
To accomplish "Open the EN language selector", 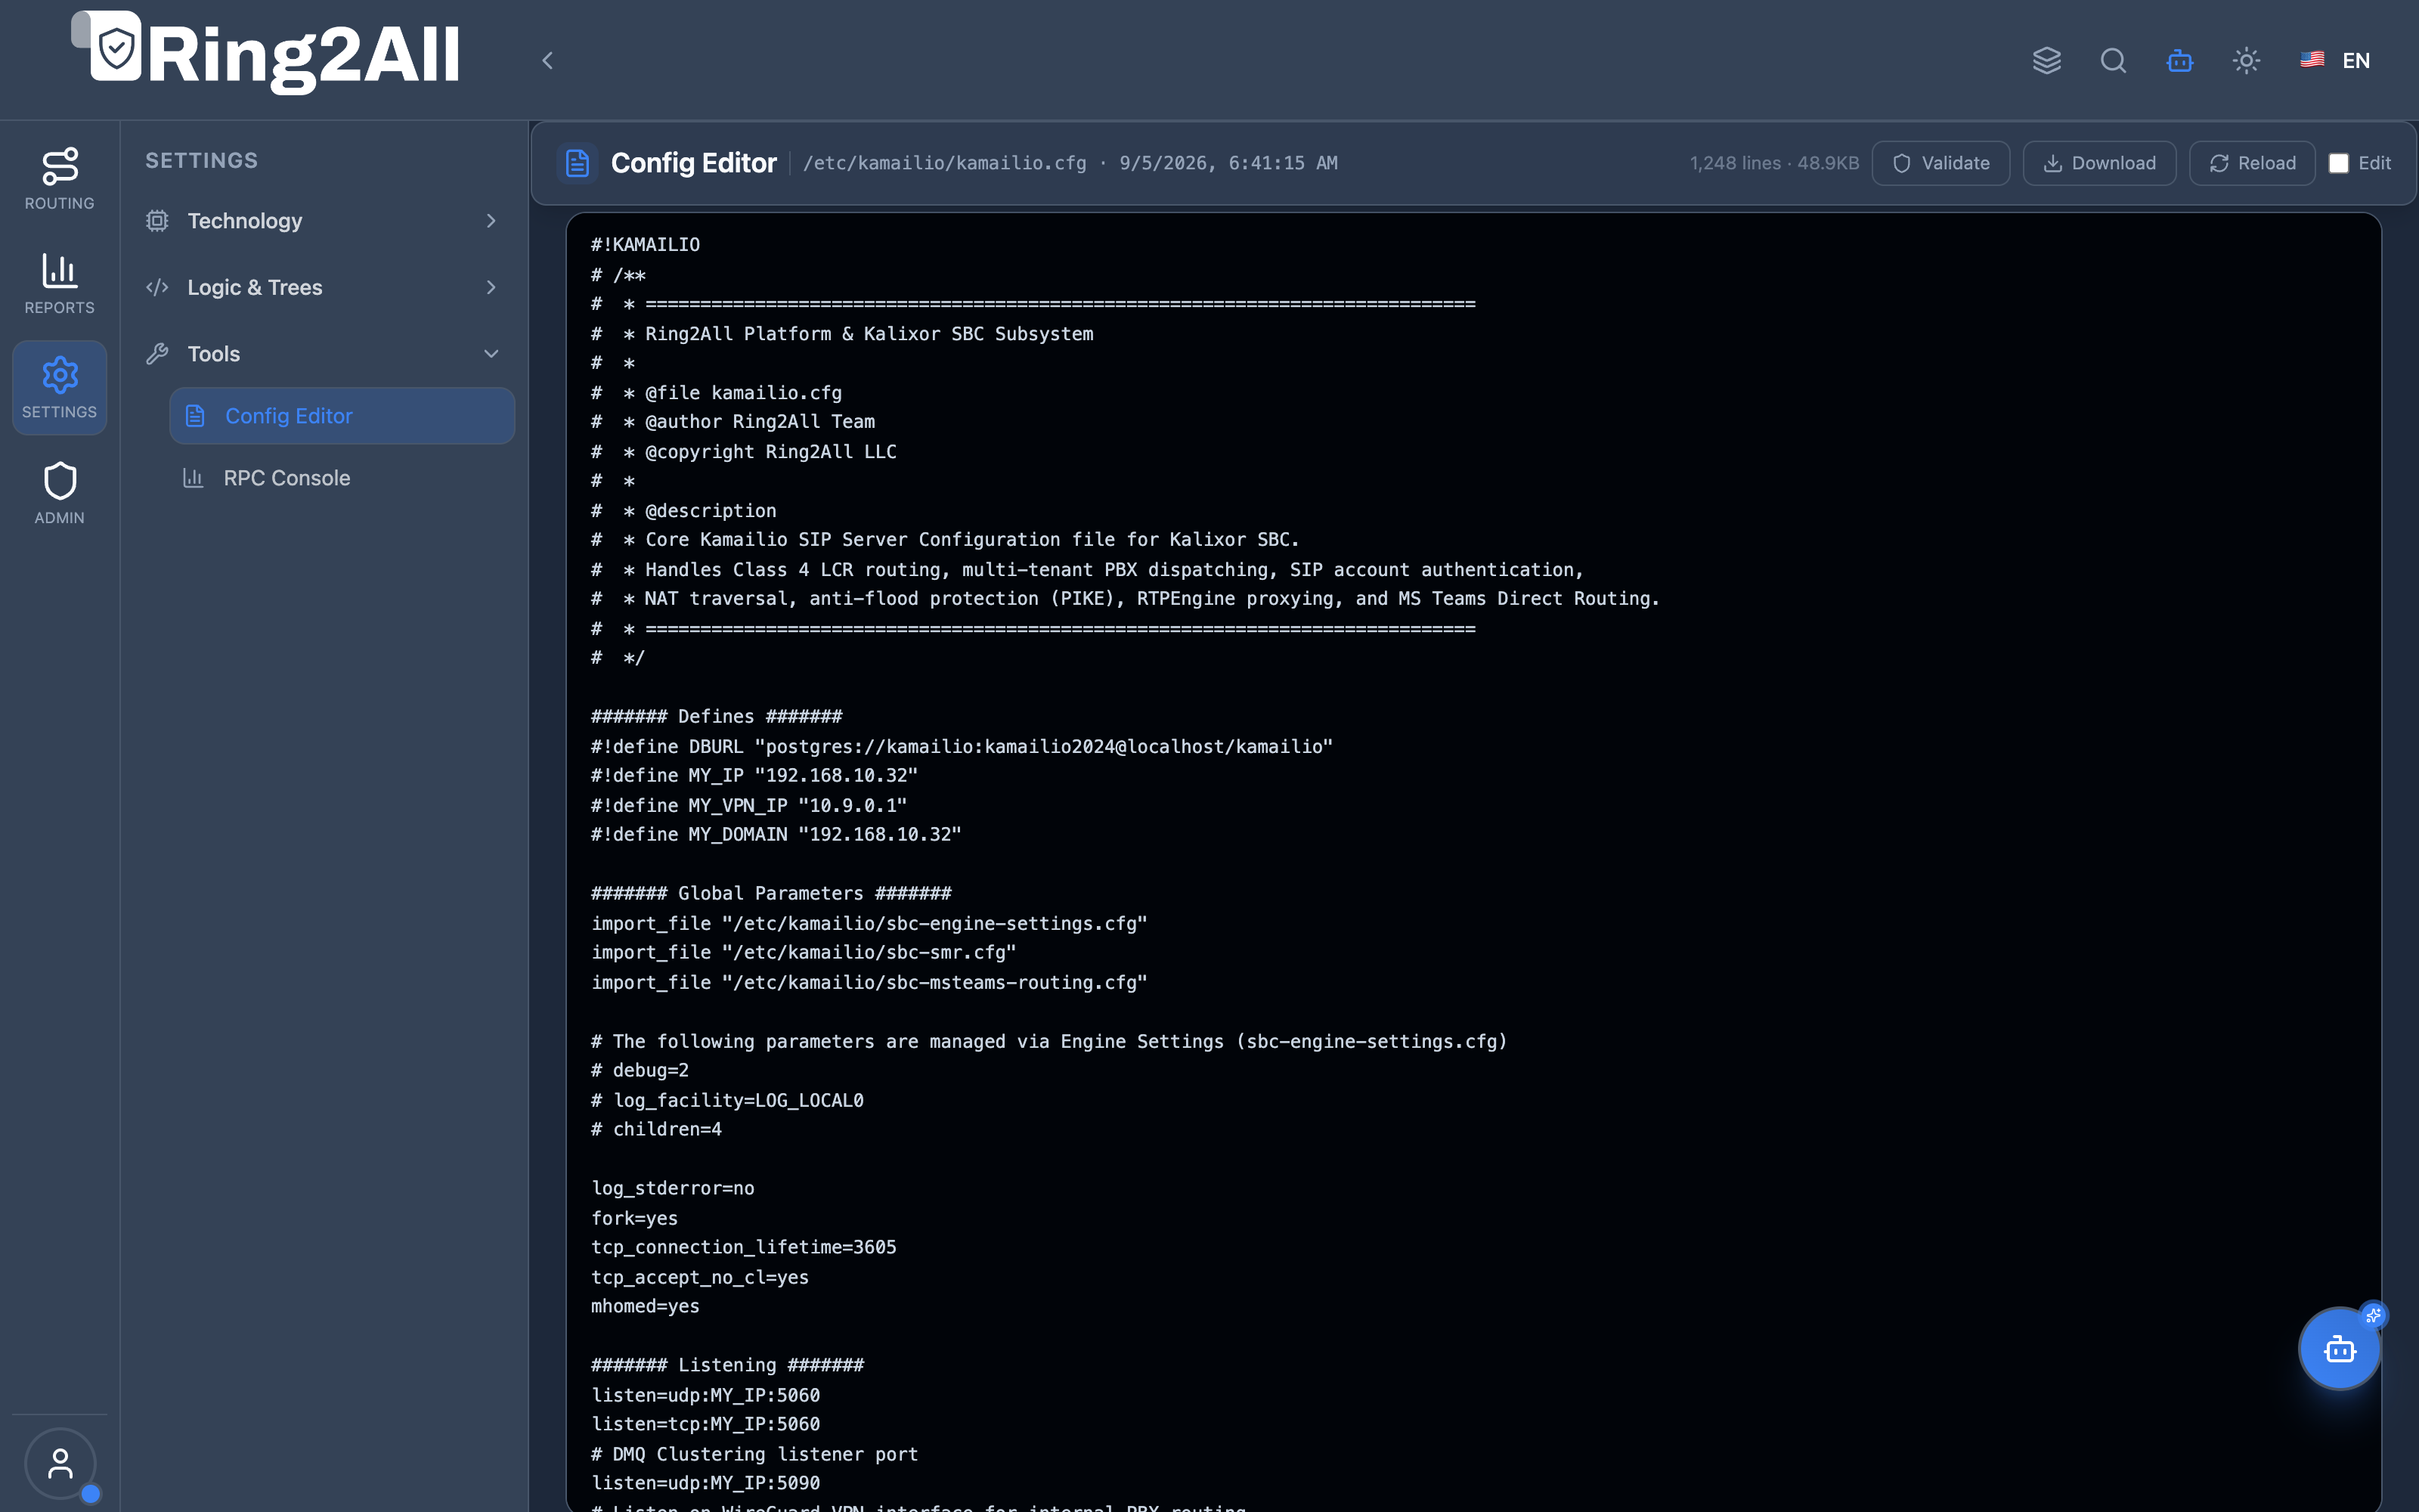I will coord(2335,61).
